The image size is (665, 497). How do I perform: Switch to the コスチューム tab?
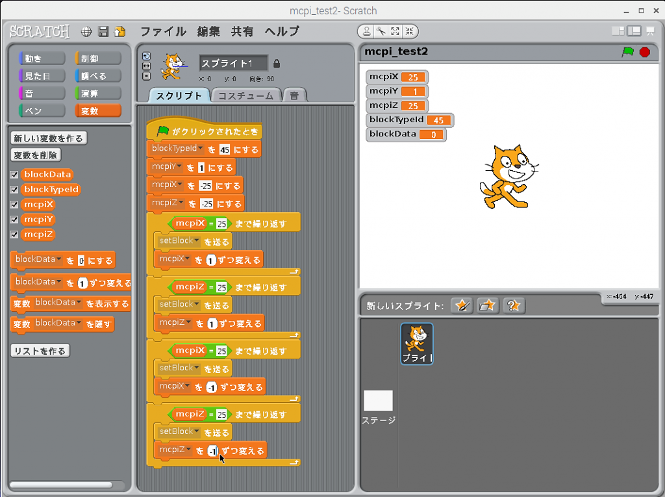[x=245, y=96]
